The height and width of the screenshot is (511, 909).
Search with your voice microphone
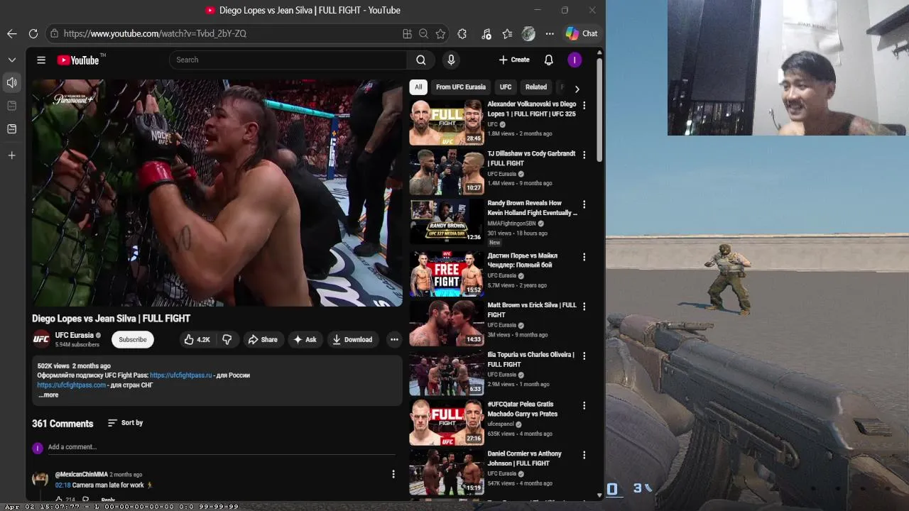451,60
